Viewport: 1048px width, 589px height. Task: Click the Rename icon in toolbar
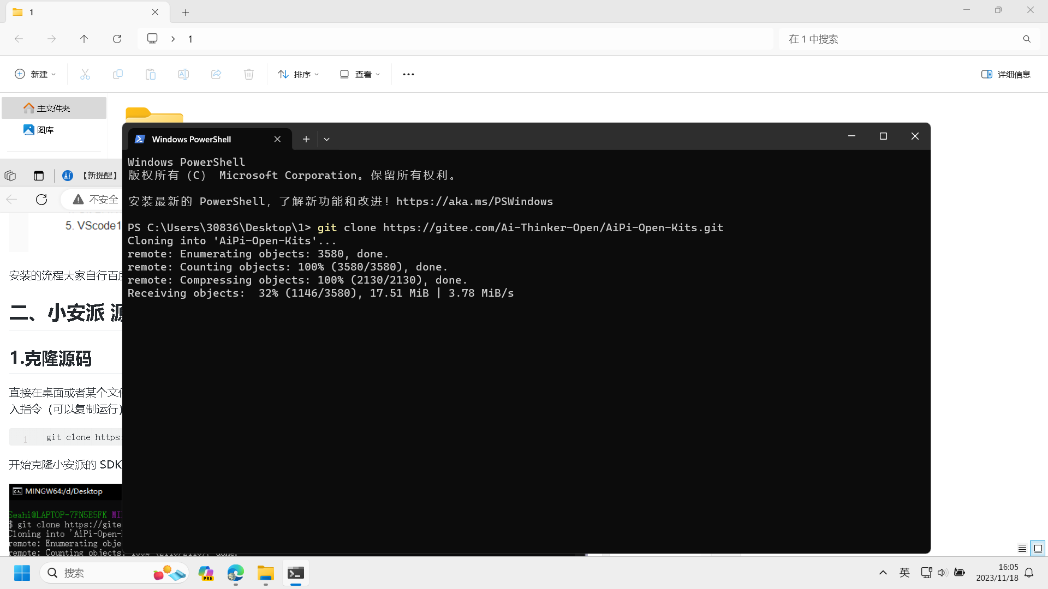point(183,74)
